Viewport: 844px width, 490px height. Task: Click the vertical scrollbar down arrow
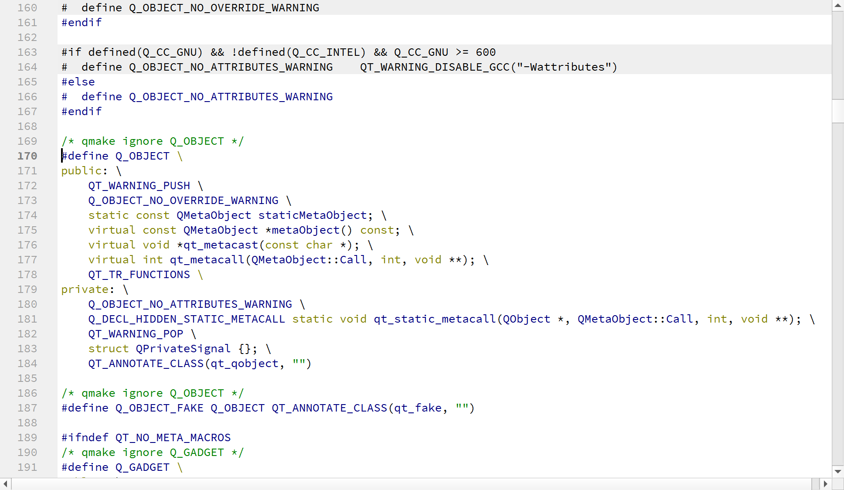pos(837,471)
